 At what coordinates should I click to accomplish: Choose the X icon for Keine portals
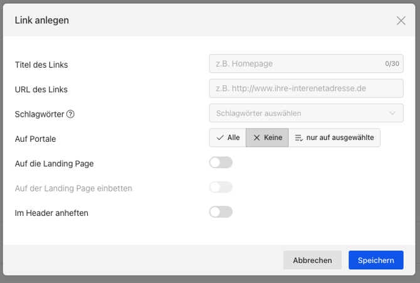(x=256, y=137)
